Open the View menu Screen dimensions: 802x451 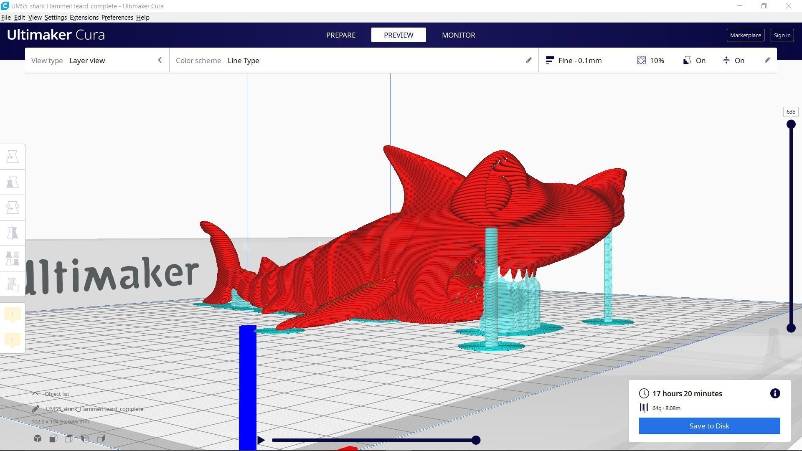[35, 18]
